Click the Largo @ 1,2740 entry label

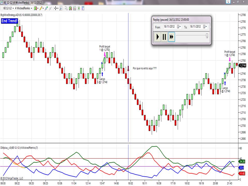(x=226, y=90)
